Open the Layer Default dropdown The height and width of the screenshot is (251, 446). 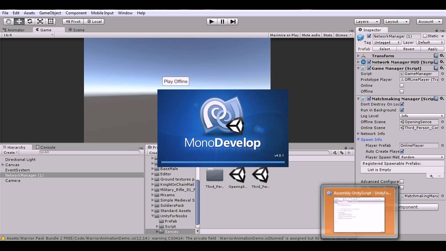coord(430,43)
